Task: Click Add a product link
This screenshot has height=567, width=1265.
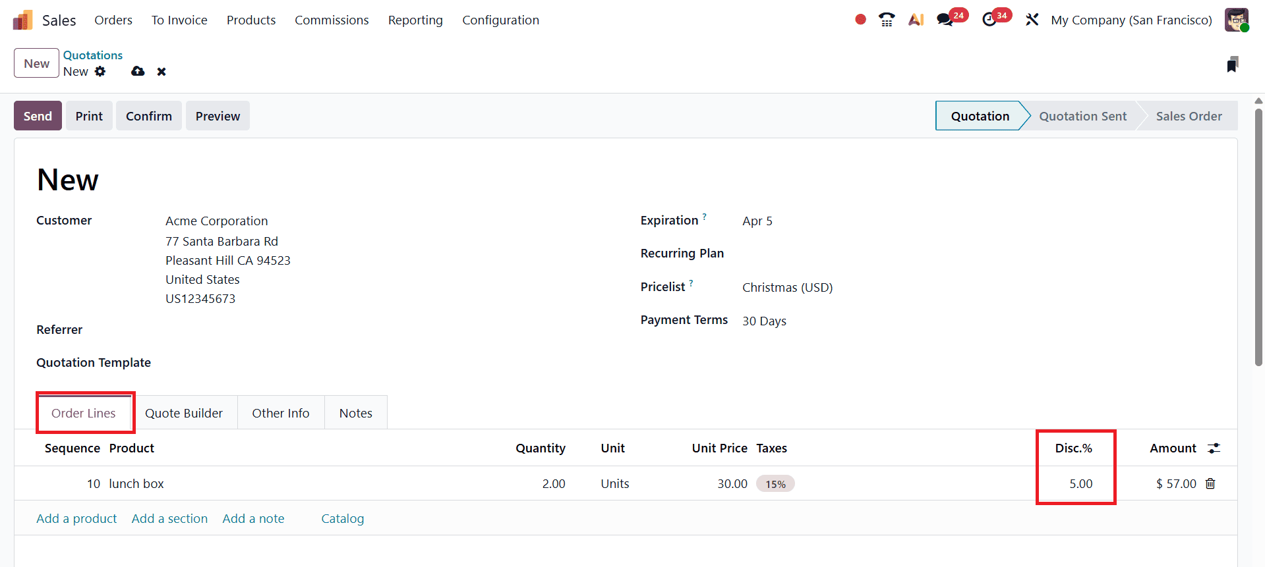Action: [76, 518]
